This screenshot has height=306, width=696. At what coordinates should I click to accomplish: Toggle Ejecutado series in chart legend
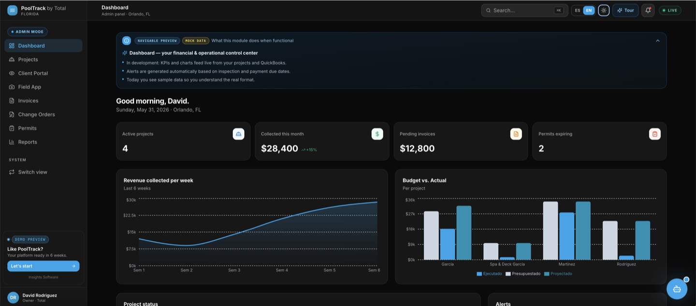pyautogui.click(x=489, y=274)
